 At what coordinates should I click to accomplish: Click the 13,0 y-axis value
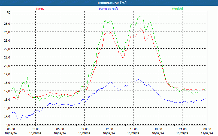pyautogui.click(x=7, y=125)
